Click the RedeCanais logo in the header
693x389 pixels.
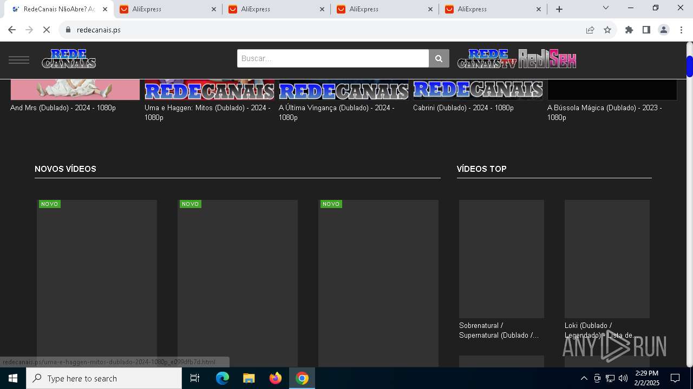coord(69,58)
